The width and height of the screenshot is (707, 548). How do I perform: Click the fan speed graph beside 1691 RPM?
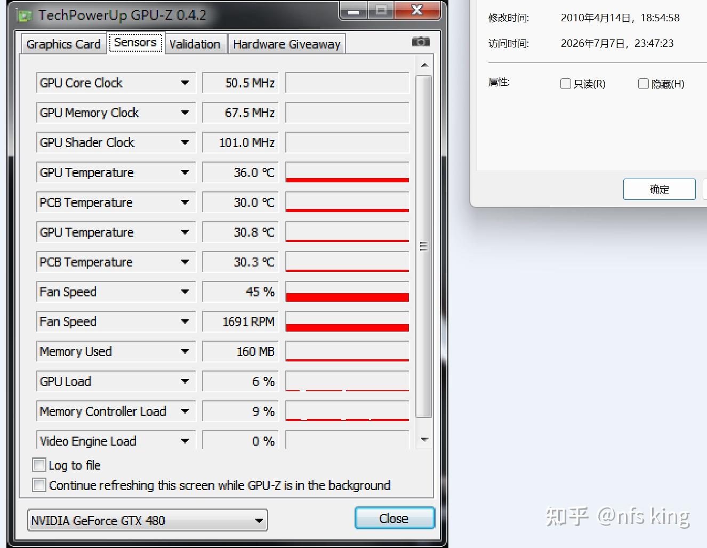point(348,321)
